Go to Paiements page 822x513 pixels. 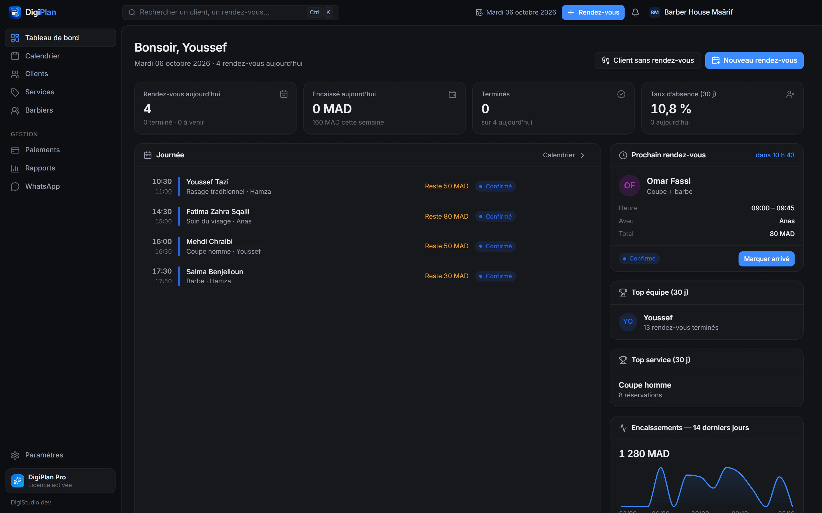(61, 150)
